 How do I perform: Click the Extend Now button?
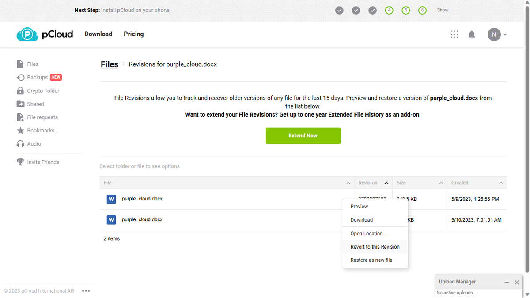coord(303,136)
